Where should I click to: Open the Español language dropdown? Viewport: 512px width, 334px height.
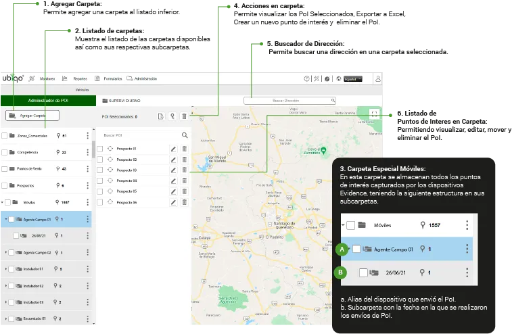coord(353,79)
